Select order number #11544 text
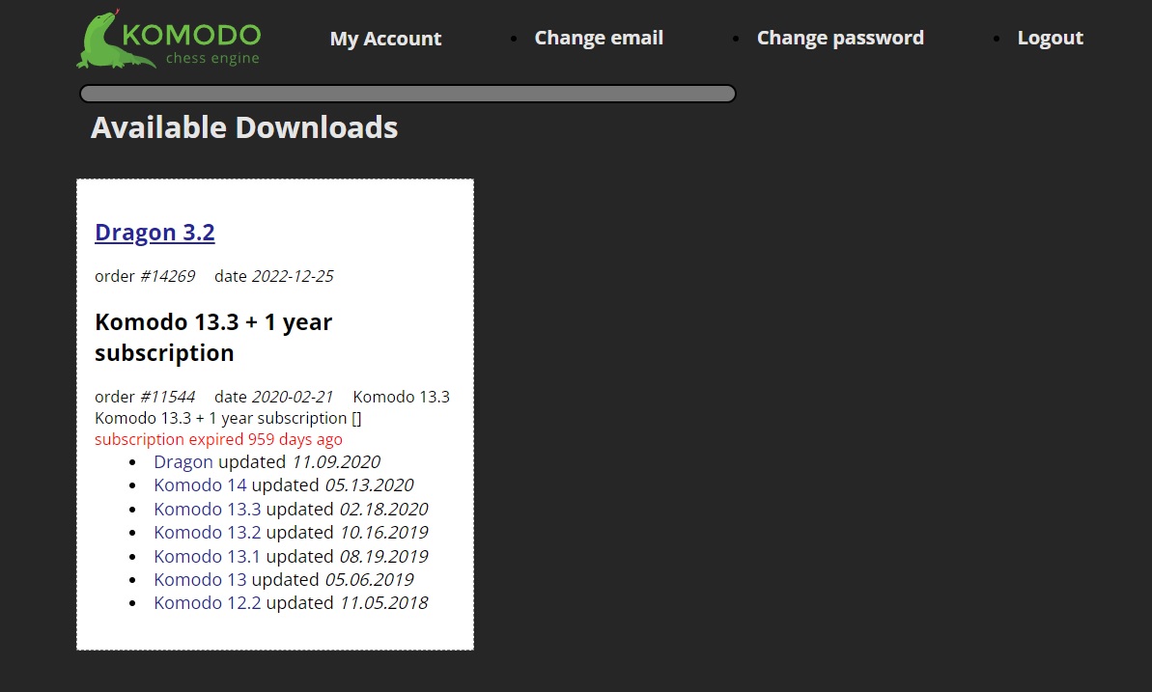 pos(167,397)
